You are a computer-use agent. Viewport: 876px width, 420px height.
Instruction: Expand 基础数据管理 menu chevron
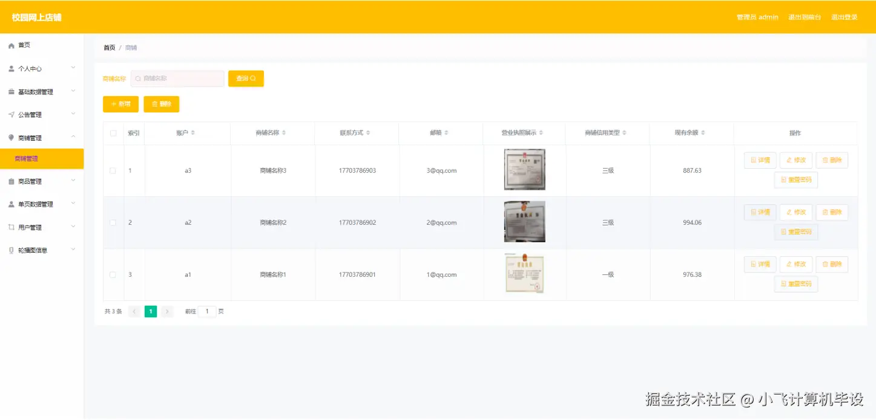(x=73, y=91)
